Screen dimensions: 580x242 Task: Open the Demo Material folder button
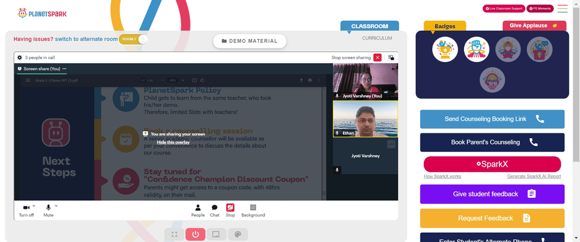coord(249,41)
